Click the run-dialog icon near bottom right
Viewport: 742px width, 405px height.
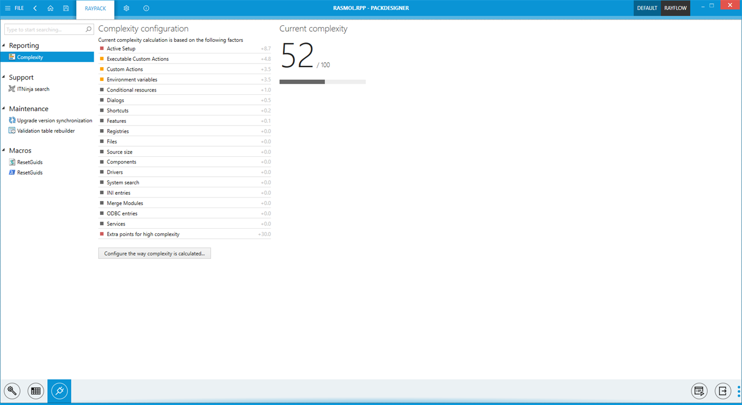pyautogui.click(x=699, y=391)
